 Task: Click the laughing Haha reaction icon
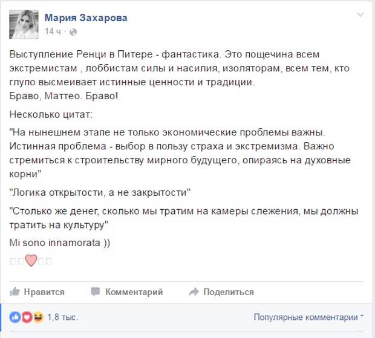click(38, 317)
